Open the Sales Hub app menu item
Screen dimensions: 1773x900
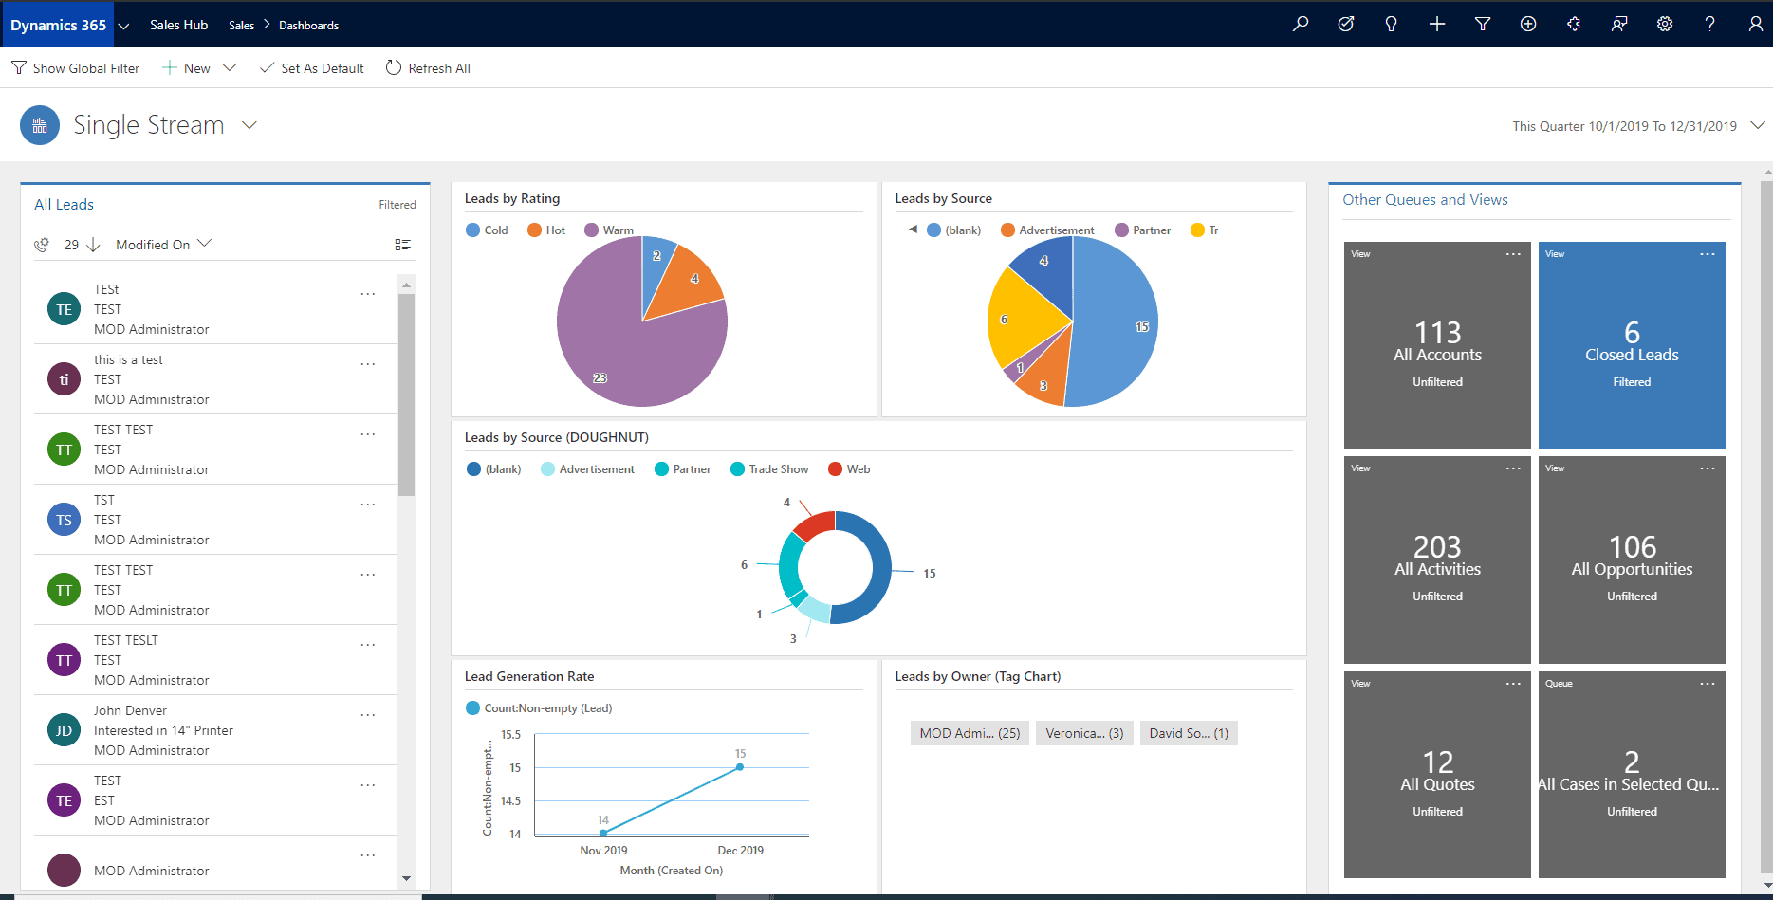click(x=178, y=25)
